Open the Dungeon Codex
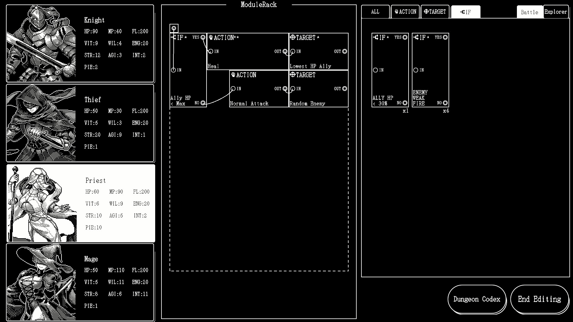The width and height of the screenshot is (573, 322). 476,299
